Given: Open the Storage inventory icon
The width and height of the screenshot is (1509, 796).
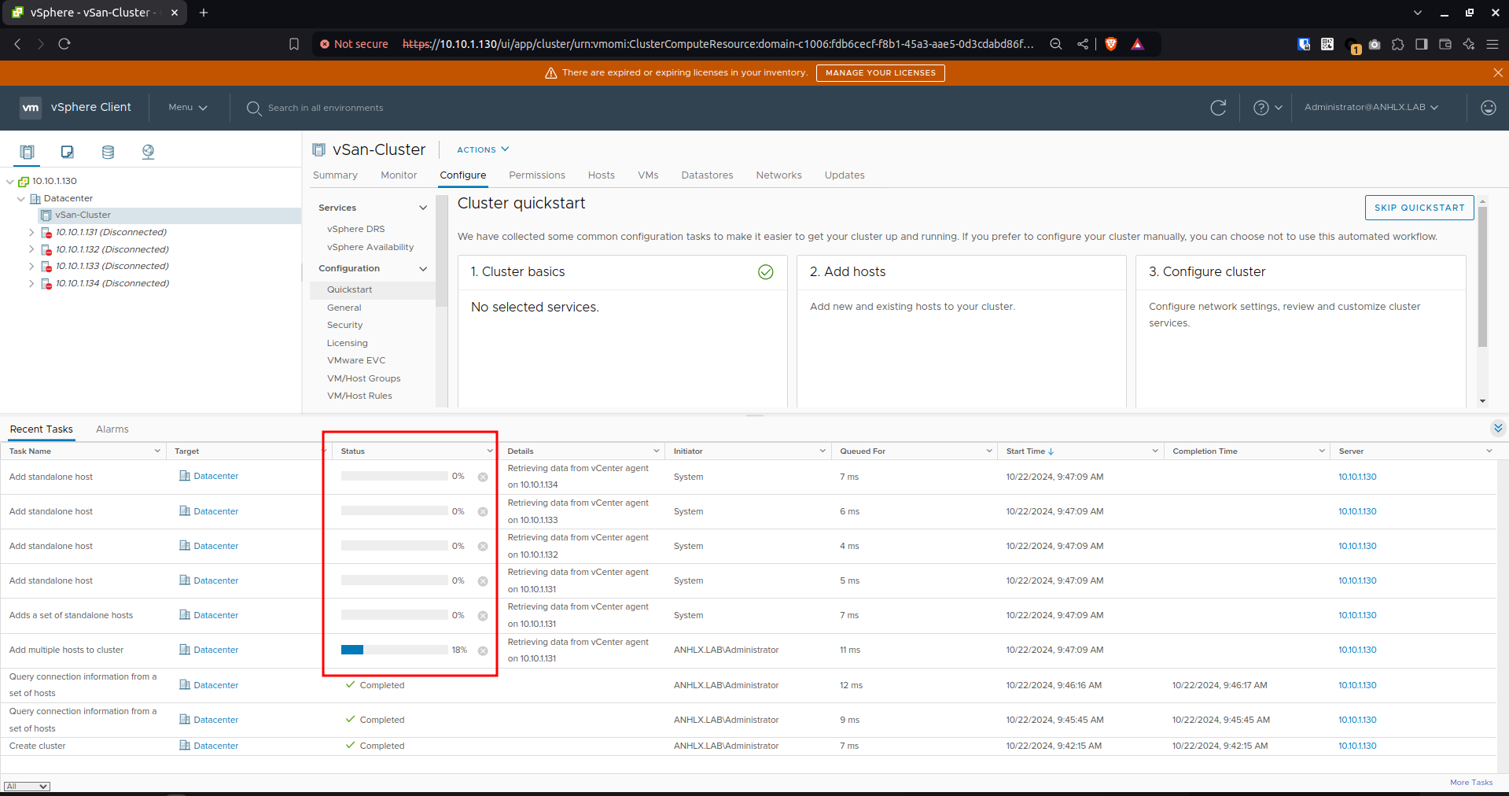Looking at the screenshot, I should 108,152.
